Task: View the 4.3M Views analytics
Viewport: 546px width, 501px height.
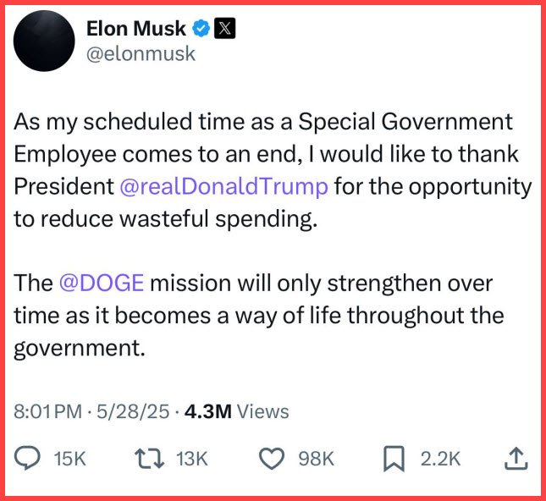Action: coord(236,412)
